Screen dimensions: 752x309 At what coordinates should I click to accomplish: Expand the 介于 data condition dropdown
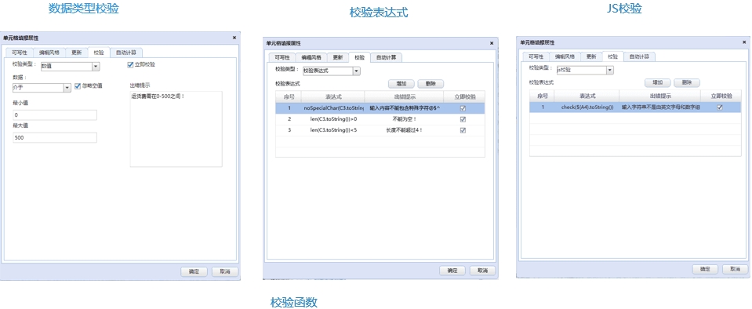click(67, 88)
